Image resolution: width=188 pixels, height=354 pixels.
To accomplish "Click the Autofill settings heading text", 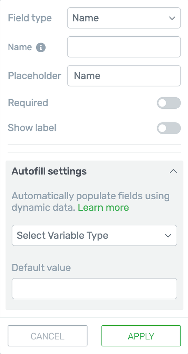I will tap(49, 172).
